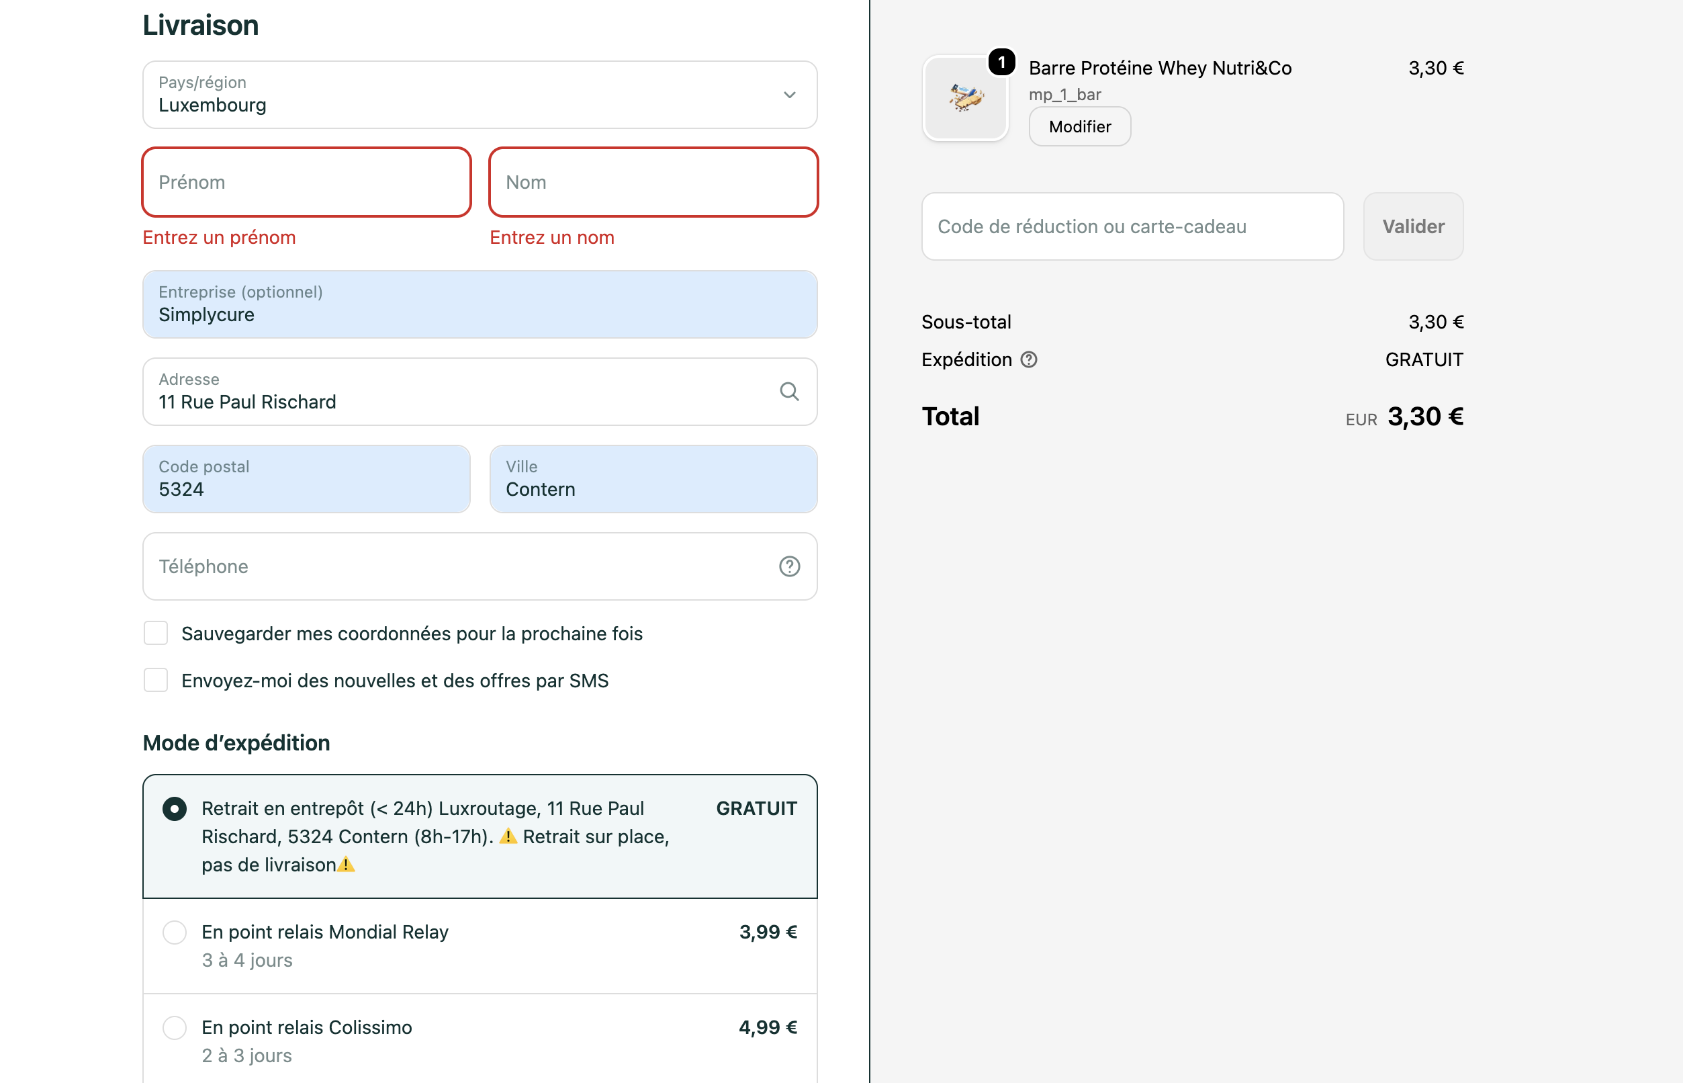
Task: Select Retrait en entrepôt shipping option
Action: [175, 809]
